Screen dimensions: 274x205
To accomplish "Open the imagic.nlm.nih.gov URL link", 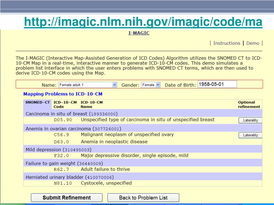I will tap(143, 22).
